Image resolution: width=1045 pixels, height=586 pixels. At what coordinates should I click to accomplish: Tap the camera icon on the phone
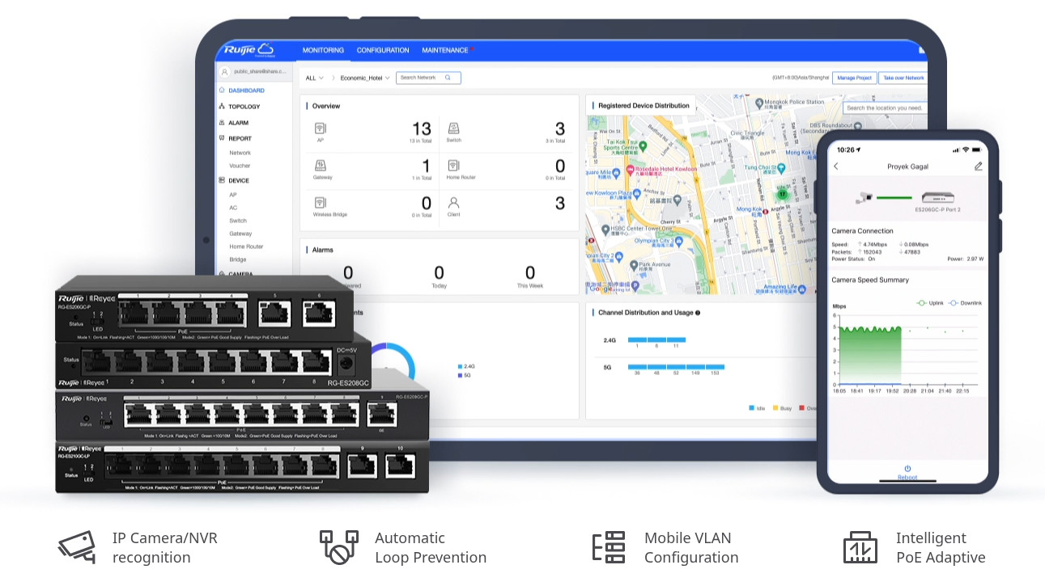864,197
